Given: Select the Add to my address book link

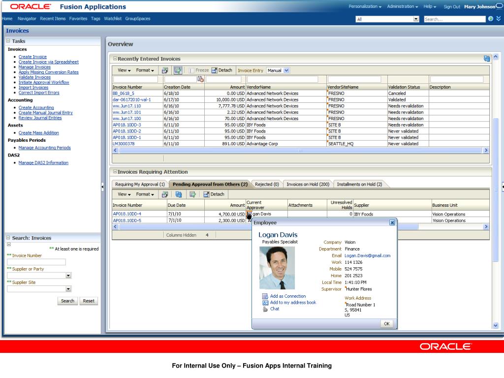Looking at the screenshot, I should 293,303.
